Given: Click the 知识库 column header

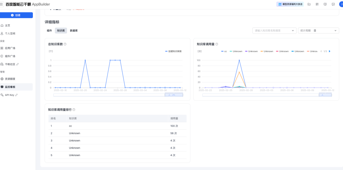Looking at the screenshot, I should pyautogui.click(x=73, y=118).
